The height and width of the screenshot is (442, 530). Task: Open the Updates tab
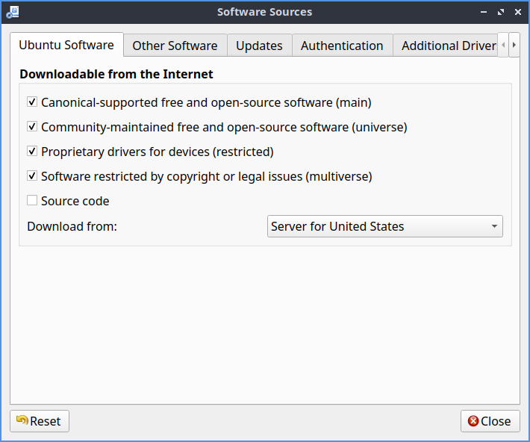pos(259,46)
